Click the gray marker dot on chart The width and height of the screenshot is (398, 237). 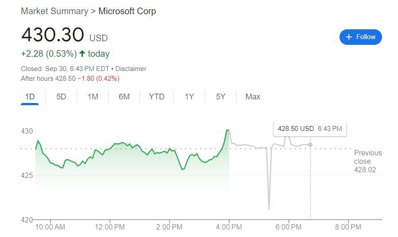click(x=310, y=145)
